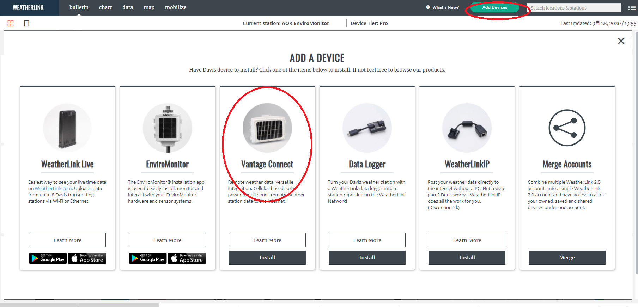Install the Data Logger device

[x=367, y=258]
